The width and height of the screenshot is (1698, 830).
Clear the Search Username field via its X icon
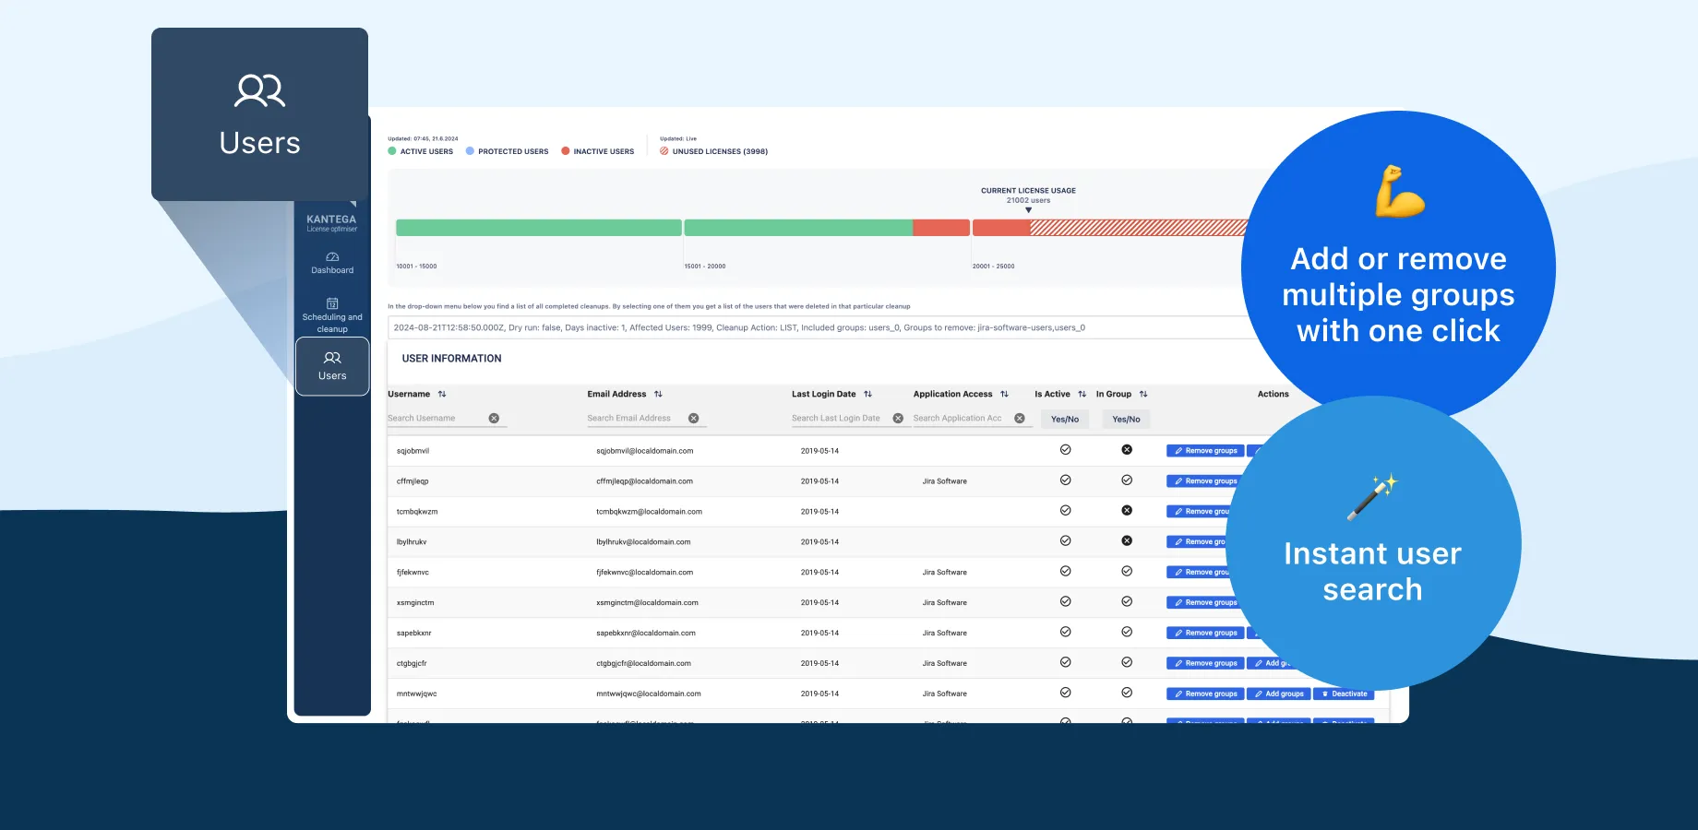tap(496, 418)
